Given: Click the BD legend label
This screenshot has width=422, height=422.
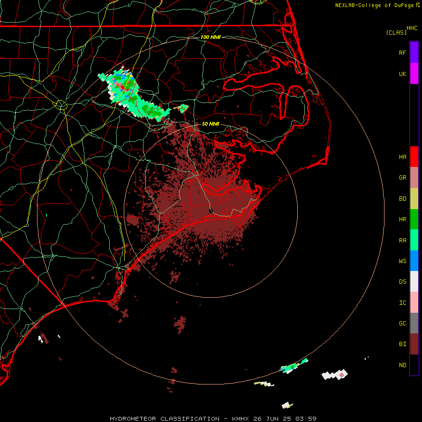Looking at the screenshot, I should click(402, 199).
